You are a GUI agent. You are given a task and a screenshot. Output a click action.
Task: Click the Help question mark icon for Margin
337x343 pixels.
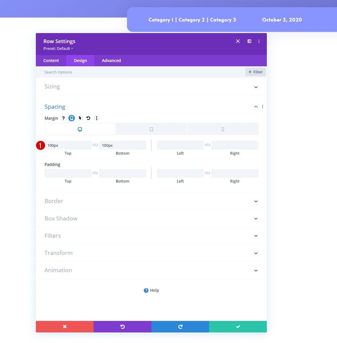point(64,118)
